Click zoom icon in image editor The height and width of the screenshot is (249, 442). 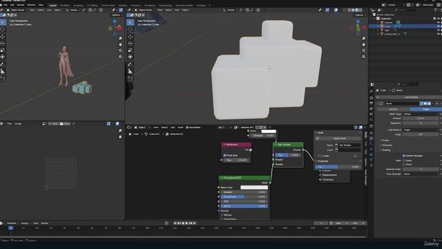(120, 131)
